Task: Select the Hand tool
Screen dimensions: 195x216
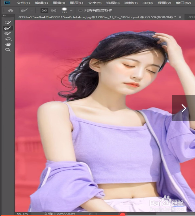Action: click(x=8, y=44)
